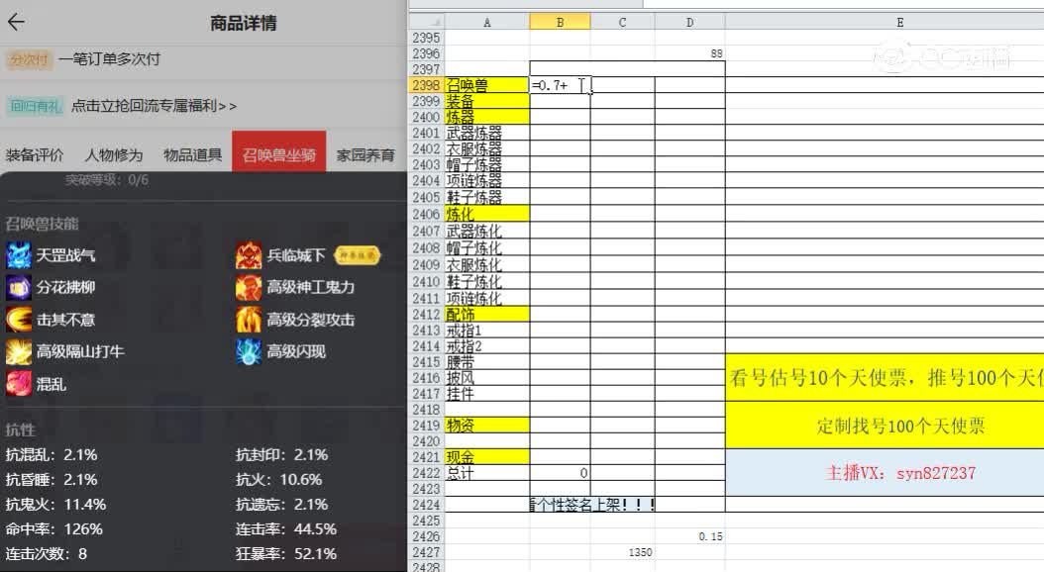1044x572 pixels.
Task: Click the 高级神工鬼力 skill icon
Action: point(248,288)
